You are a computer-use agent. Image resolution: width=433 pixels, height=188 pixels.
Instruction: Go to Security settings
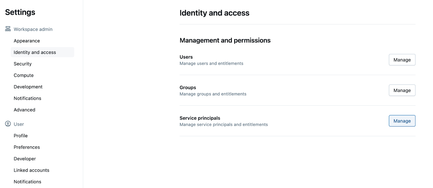(23, 64)
